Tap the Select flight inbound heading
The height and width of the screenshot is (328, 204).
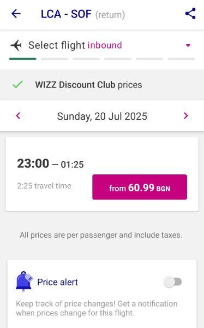(x=75, y=45)
